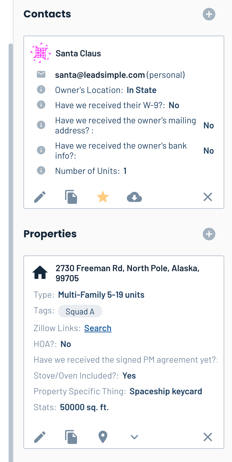Viewport: 232px width, 462px height.
Task: Toggle the star on Santa Claus contact
Action: [x=103, y=197]
